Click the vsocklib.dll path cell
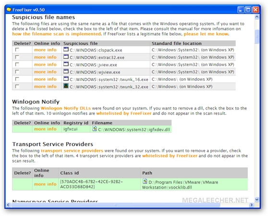Screen dimensions: 268x216 194,184
